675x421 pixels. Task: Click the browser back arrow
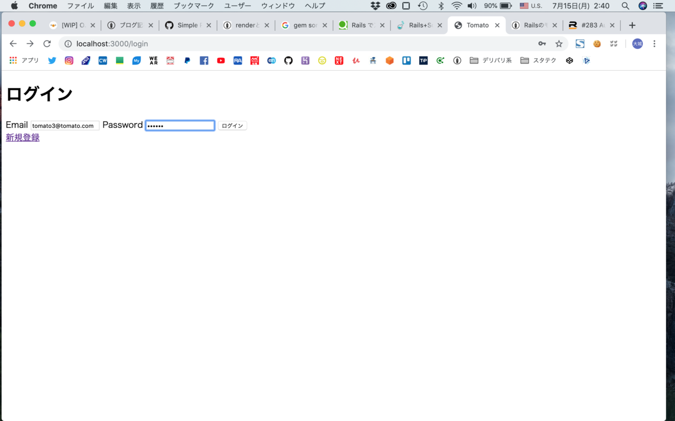click(13, 43)
